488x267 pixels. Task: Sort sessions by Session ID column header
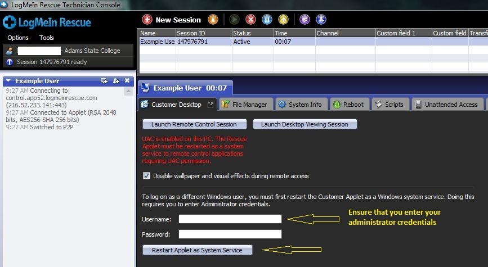point(204,33)
